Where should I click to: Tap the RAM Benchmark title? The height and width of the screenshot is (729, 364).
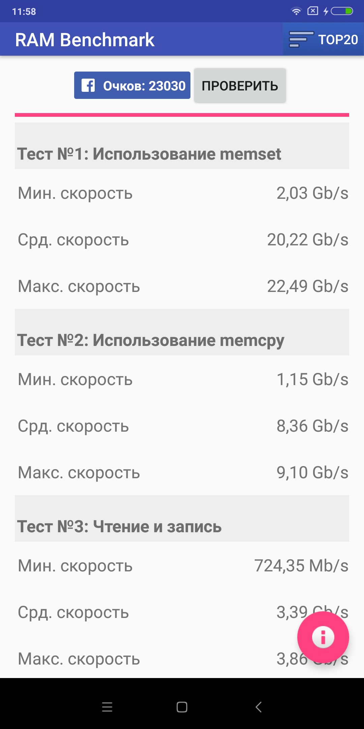(85, 40)
